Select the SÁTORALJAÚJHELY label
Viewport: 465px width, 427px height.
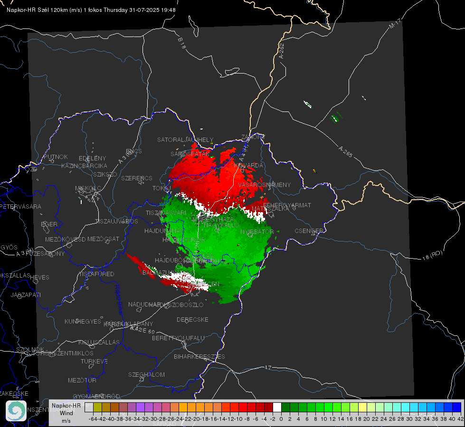coord(185,139)
